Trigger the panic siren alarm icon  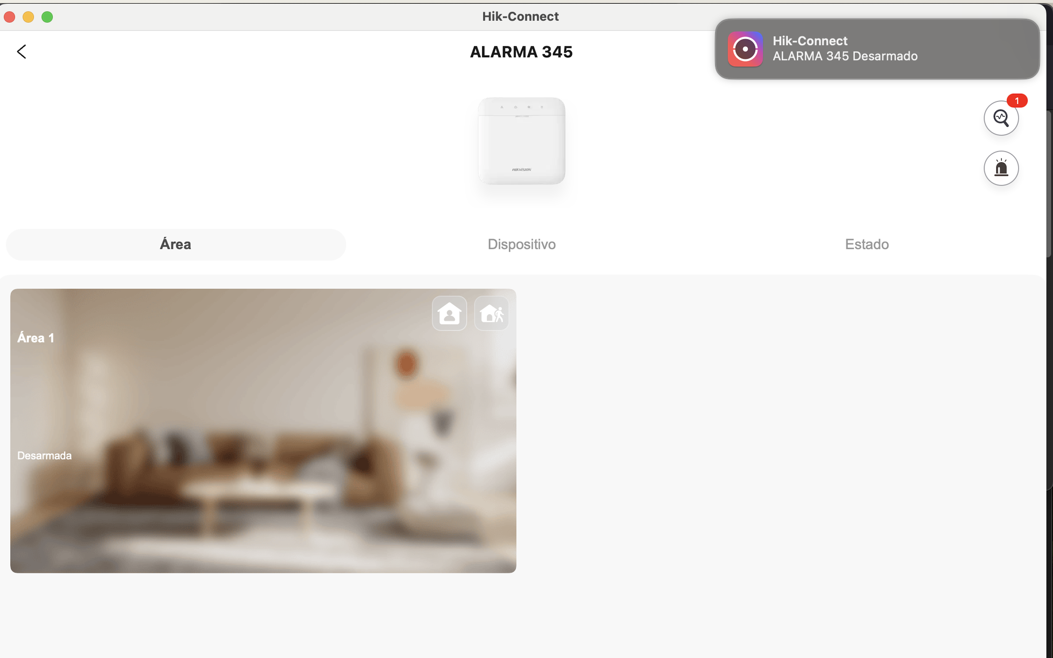(1001, 168)
